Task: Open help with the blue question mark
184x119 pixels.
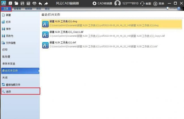Action: (179, 8)
